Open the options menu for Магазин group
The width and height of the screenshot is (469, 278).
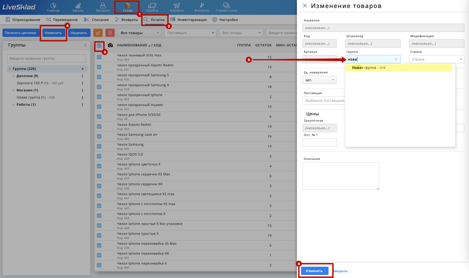82,90
